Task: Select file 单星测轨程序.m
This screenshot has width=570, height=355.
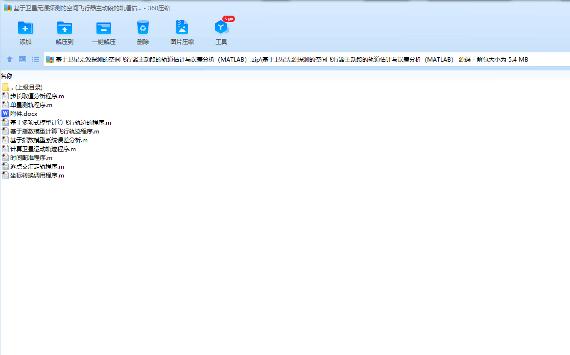Action: [31, 105]
